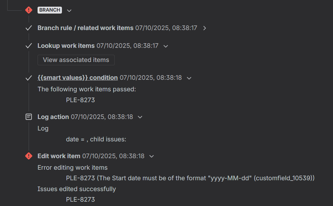
Task: Expand the Branch rule / related work items chevron
Action: tap(205, 28)
